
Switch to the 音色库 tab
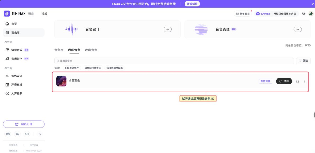pos(59,50)
